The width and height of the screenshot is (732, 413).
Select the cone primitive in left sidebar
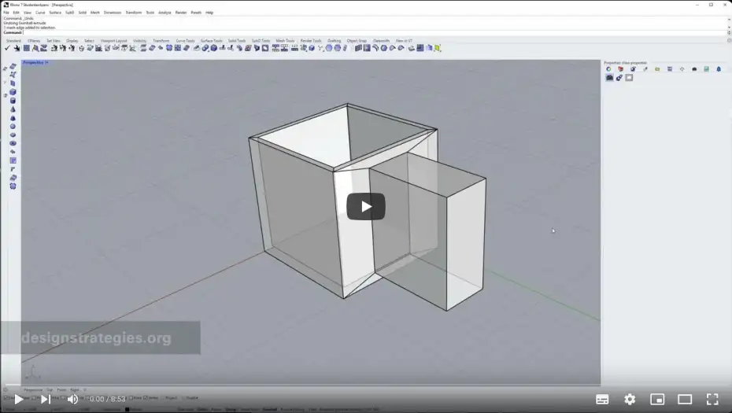[13, 109]
